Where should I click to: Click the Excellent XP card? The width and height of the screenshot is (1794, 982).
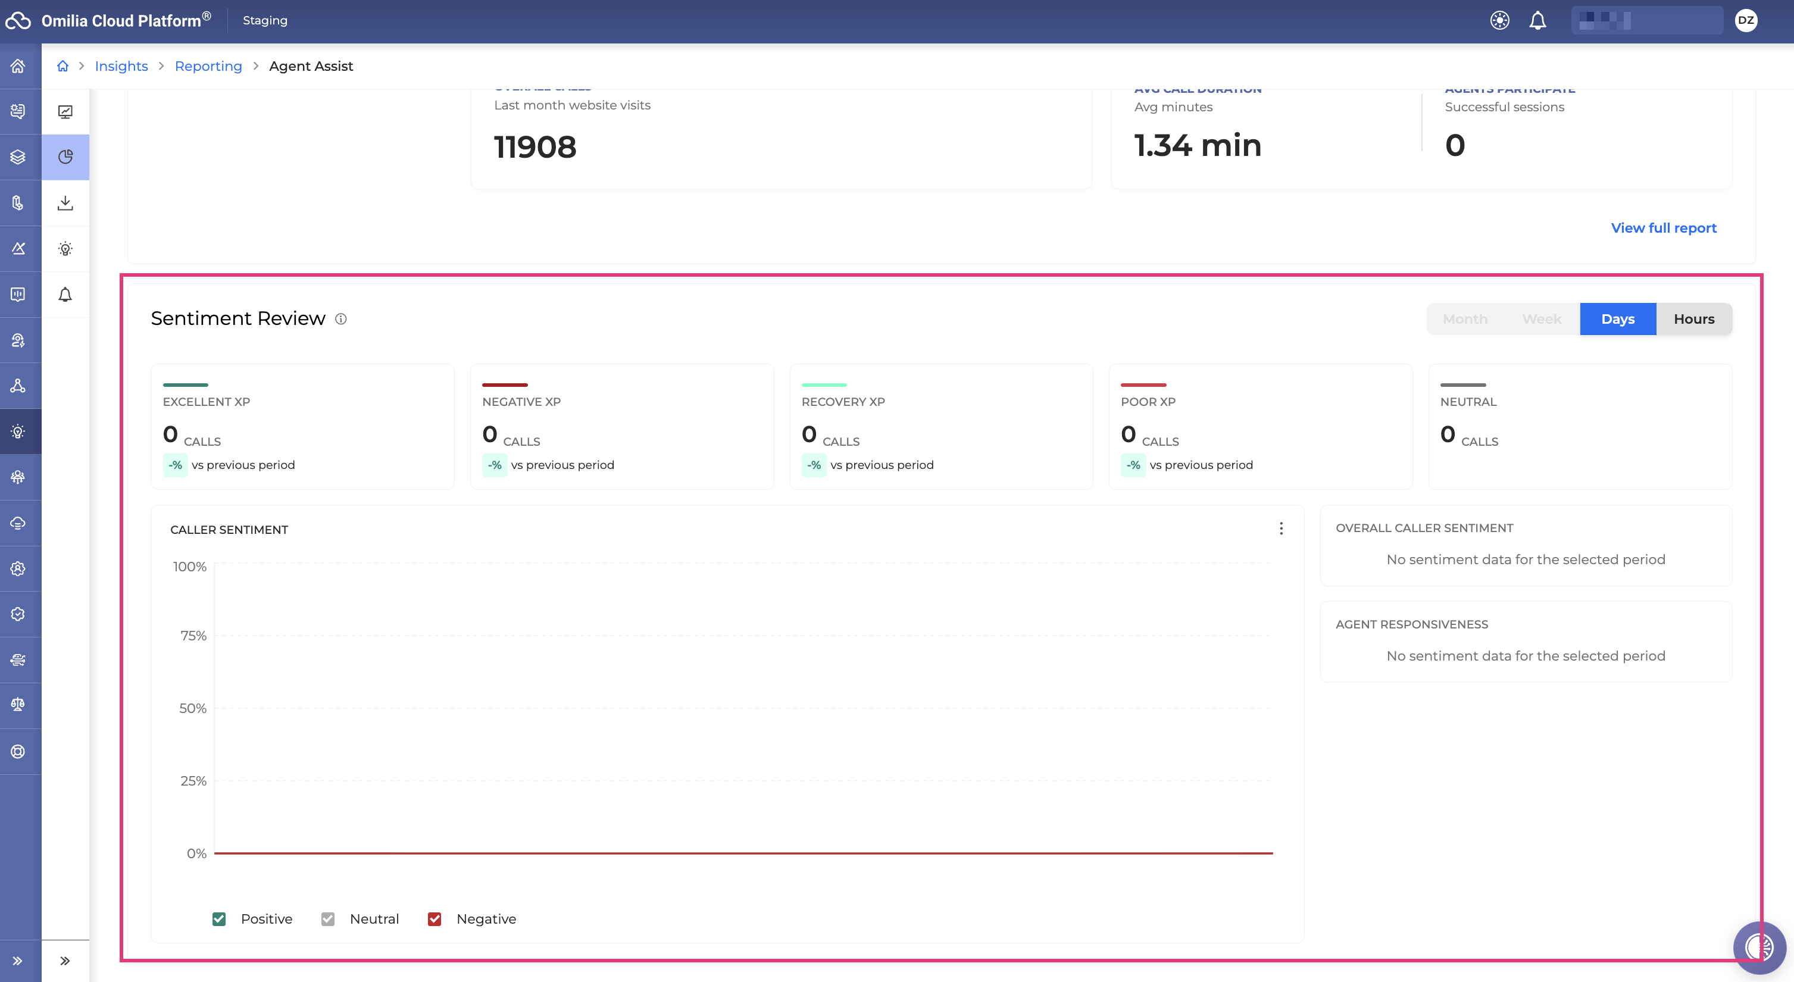click(x=302, y=426)
